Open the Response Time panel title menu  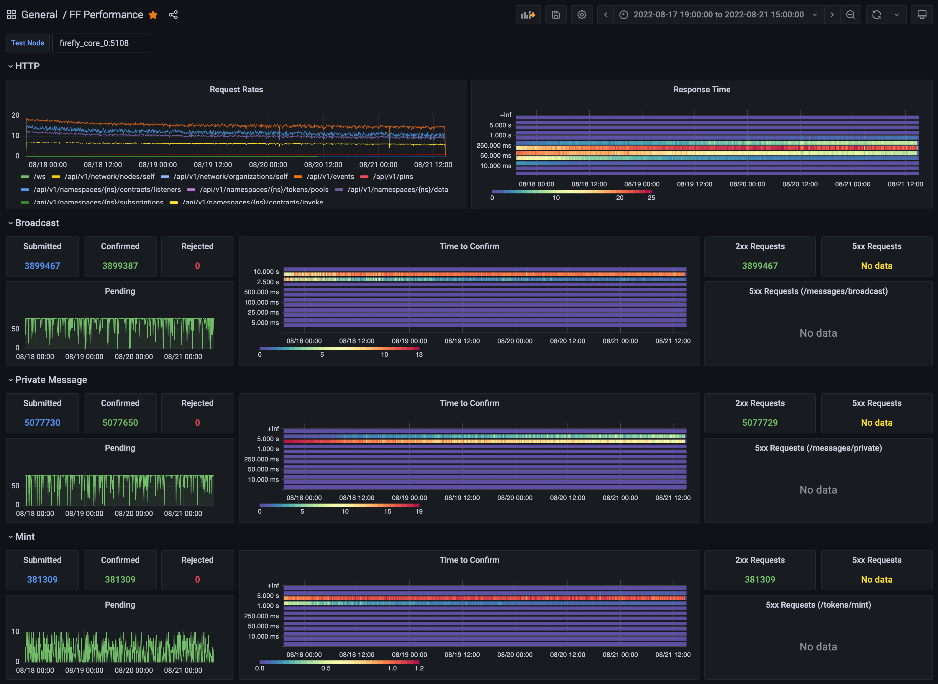point(701,89)
